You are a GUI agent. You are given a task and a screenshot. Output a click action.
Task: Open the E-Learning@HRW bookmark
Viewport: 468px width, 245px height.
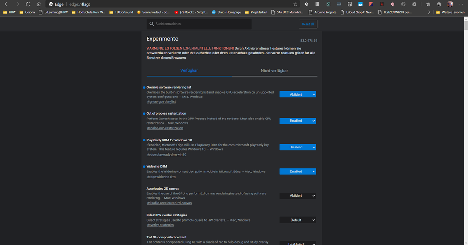point(53,12)
